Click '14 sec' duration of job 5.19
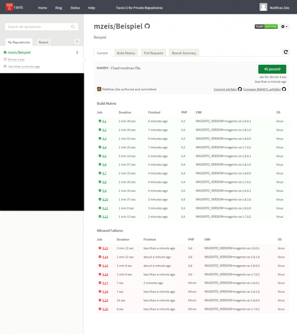Image resolution: width=297 pixels, height=334 pixels. [121, 301]
